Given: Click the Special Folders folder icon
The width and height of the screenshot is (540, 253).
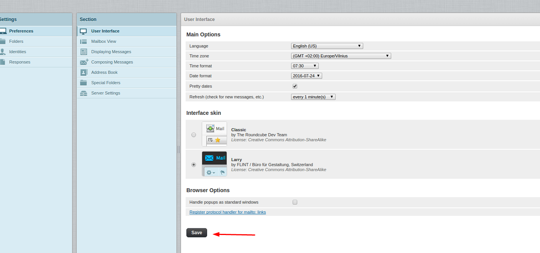Looking at the screenshot, I should pos(83,82).
